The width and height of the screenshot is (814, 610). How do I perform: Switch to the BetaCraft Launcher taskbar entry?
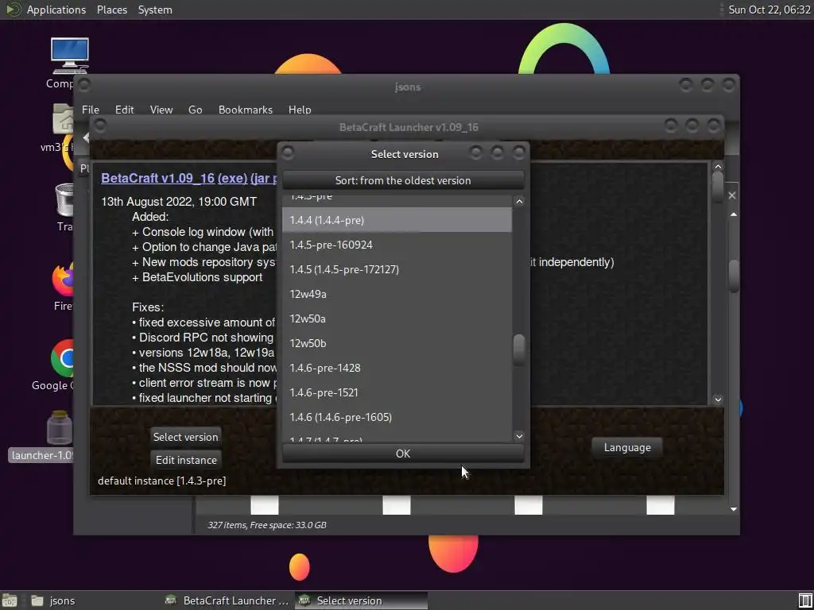coord(227,600)
